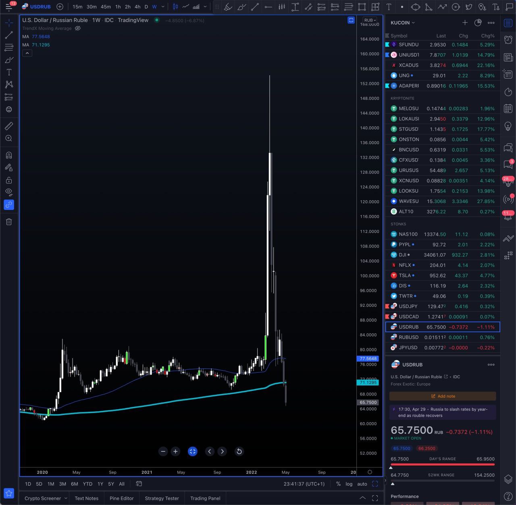Zoom out the chart with minus button
The height and width of the screenshot is (505, 516).
[x=163, y=451]
